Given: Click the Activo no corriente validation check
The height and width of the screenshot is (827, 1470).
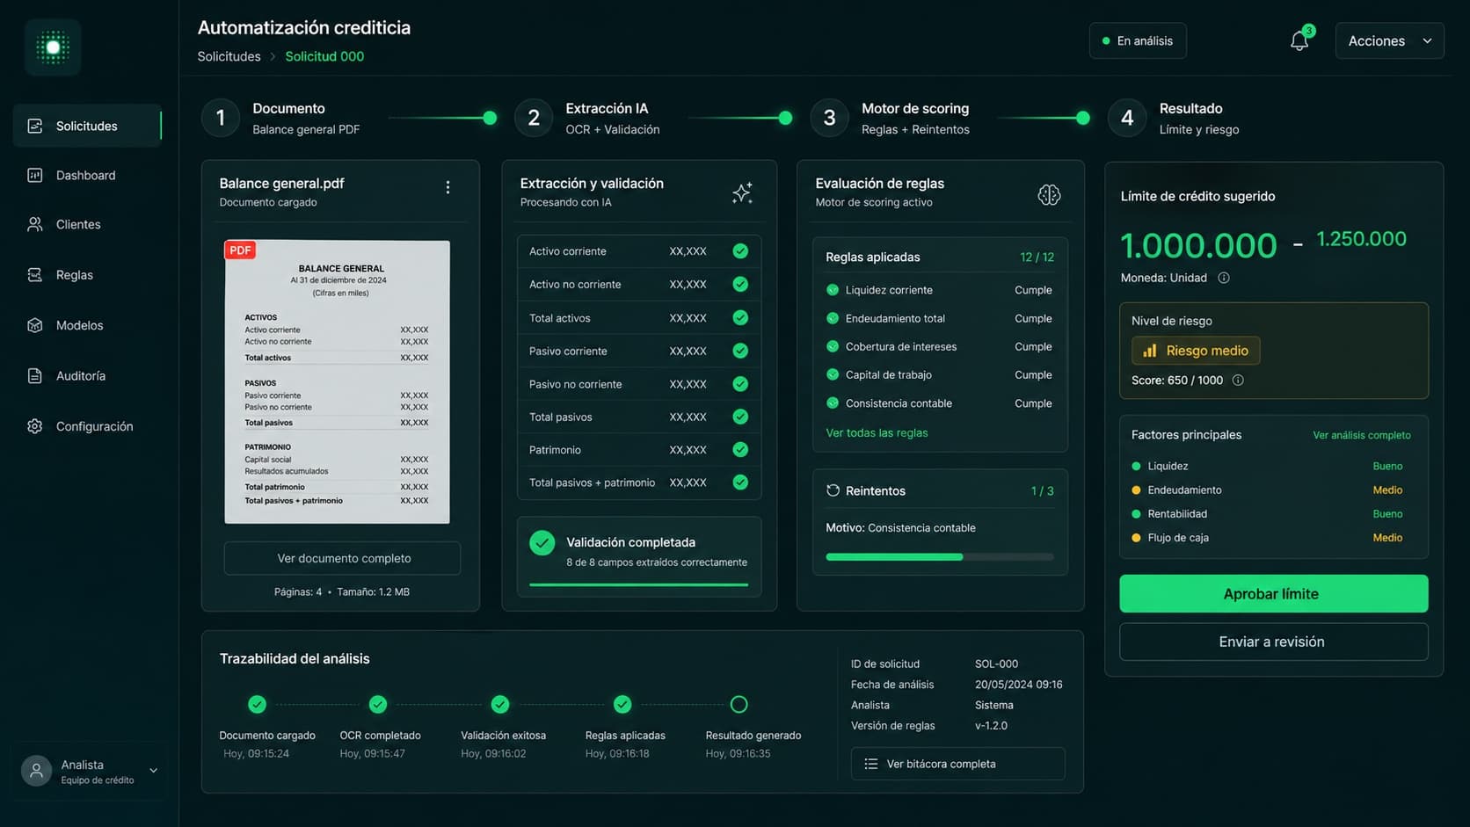Looking at the screenshot, I should [740, 284].
